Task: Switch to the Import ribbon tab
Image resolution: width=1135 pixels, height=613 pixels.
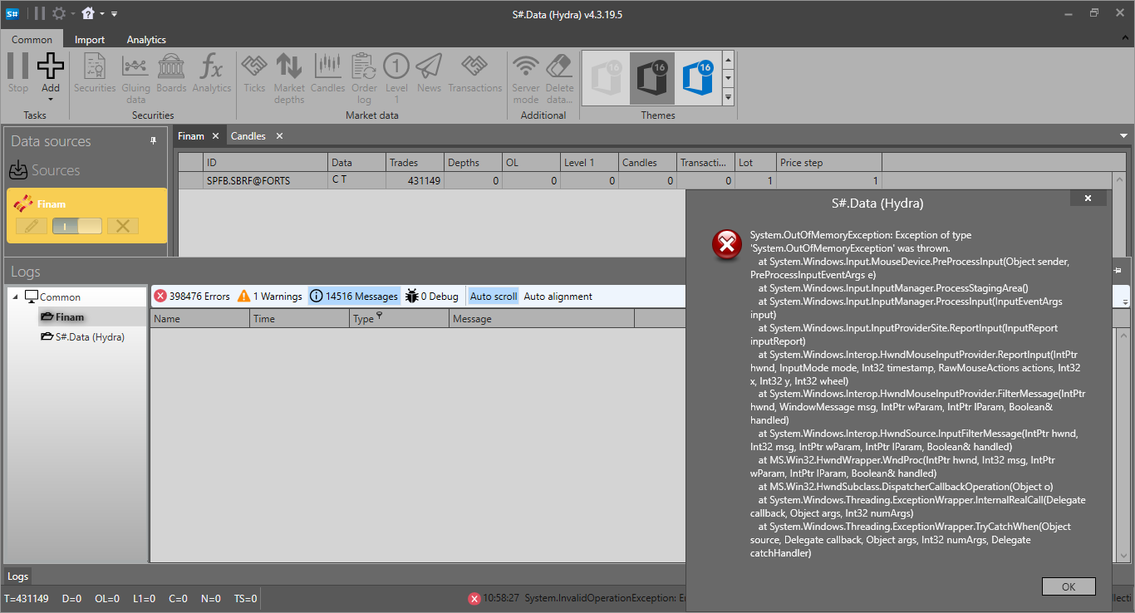Action: 90,39
